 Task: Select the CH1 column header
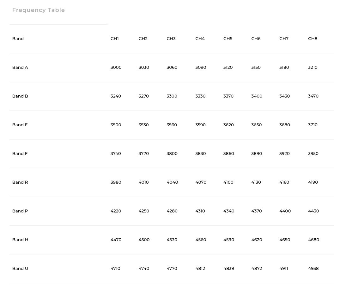[x=115, y=39]
